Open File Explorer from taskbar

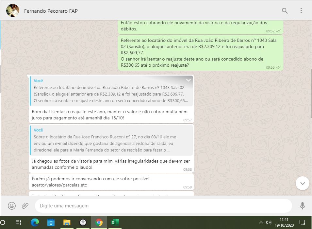67,222
